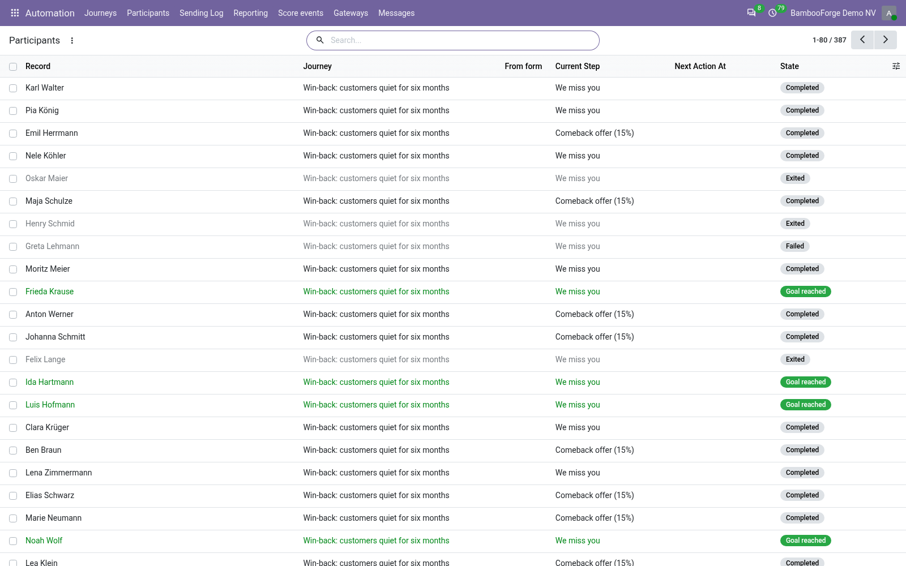Sort by the Next Action At header
The width and height of the screenshot is (906, 566).
(700, 66)
